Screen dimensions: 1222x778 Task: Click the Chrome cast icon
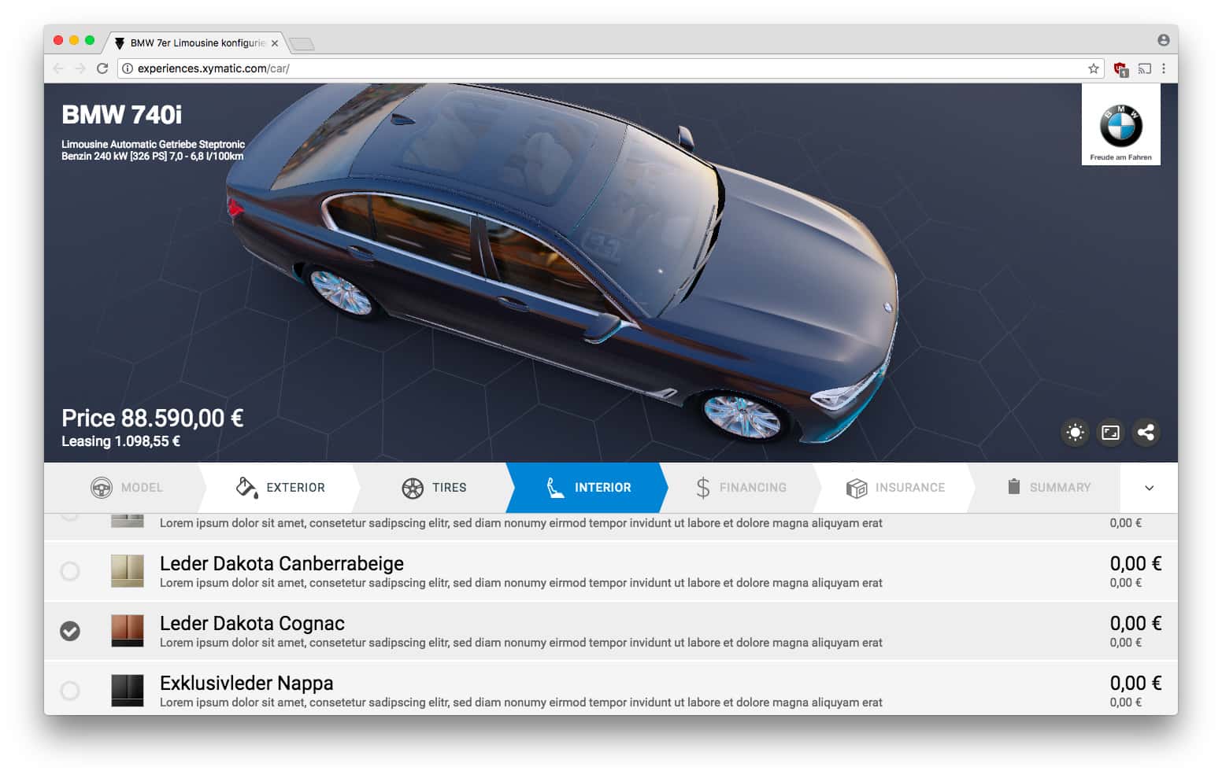click(1144, 68)
